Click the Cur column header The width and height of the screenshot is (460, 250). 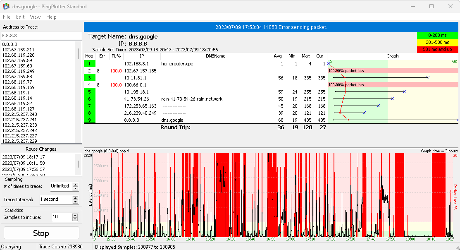[x=320, y=56]
